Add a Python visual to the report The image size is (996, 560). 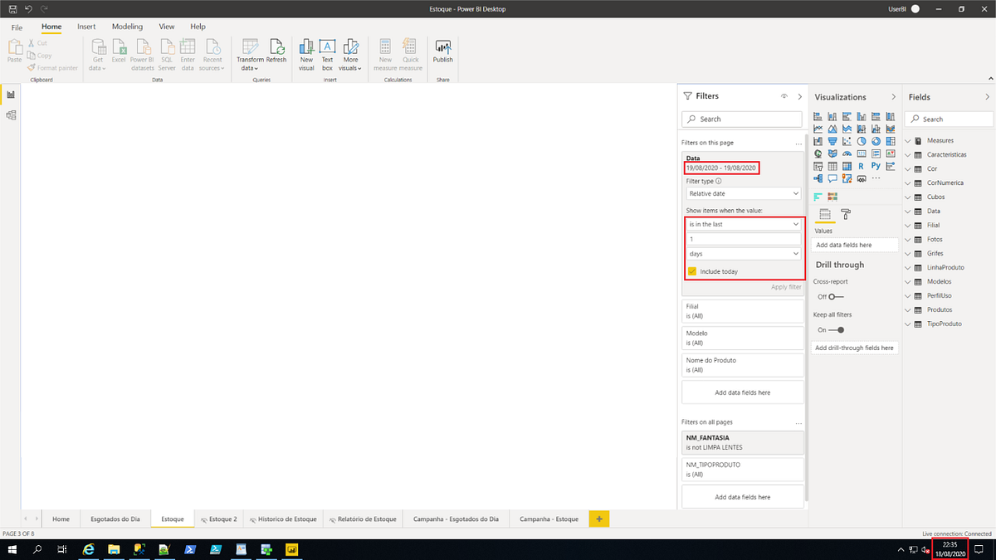point(876,165)
